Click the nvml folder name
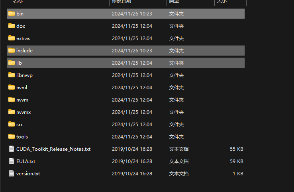 [22, 87]
